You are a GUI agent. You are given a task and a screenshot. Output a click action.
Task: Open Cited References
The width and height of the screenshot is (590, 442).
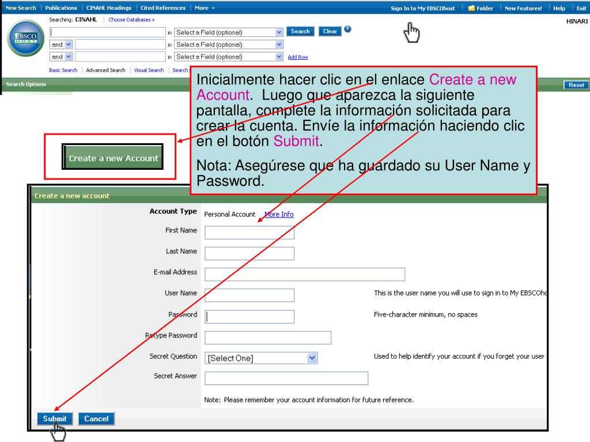coord(163,8)
